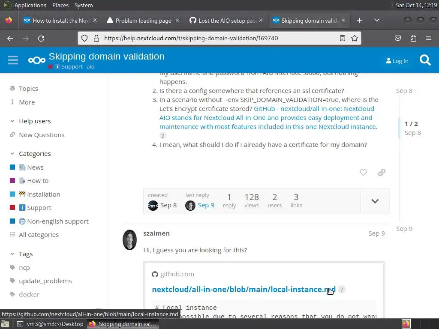Viewport: 439px width, 329px height.
Task: Open a new browser tab with plus
Action: point(360,21)
